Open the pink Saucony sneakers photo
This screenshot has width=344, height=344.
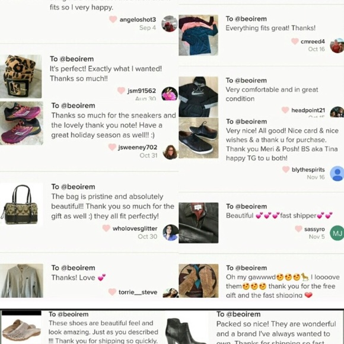[x=21, y=123]
